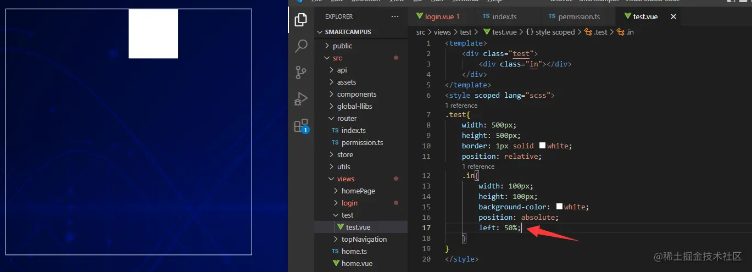Image resolution: width=752 pixels, height=272 pixels.
Task: Open the Search view in activity bar
Action: [301, 46]
